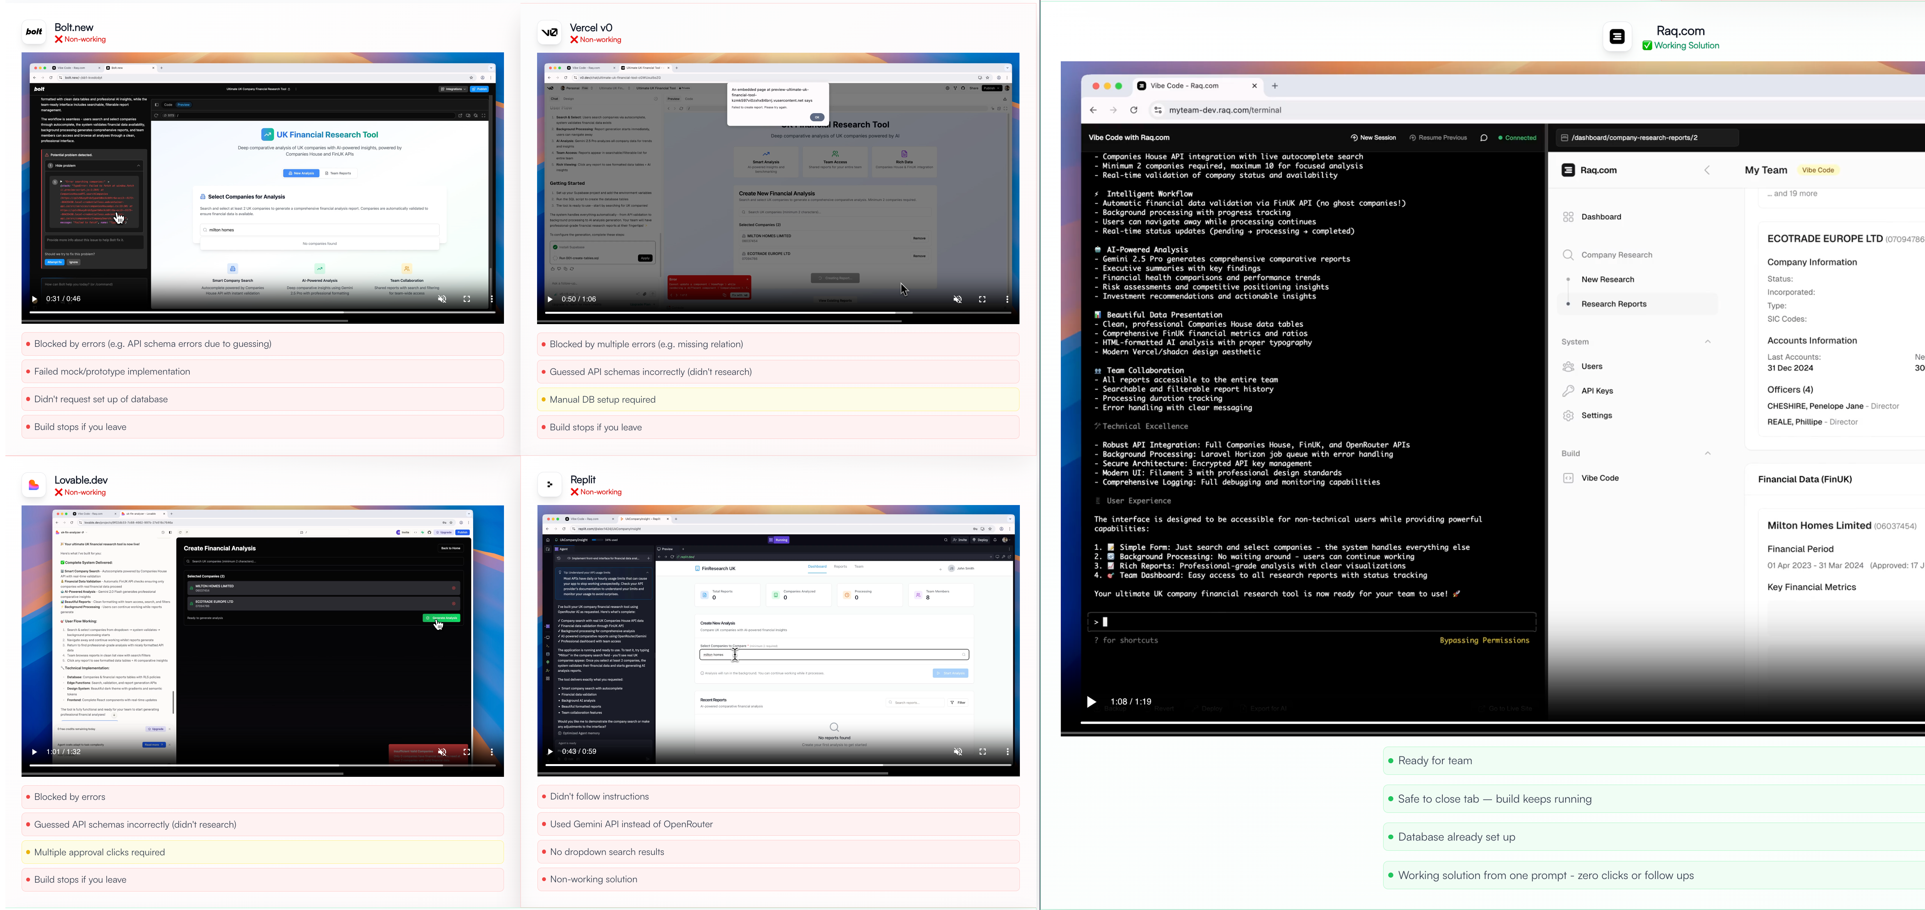Unmute the Replit video
The image size is (1925, 910).
click(958, 752)
